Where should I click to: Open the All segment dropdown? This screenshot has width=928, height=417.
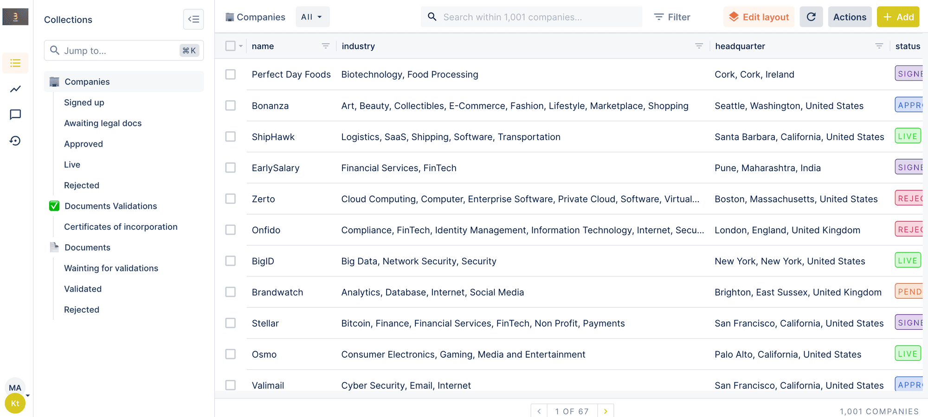312,17
